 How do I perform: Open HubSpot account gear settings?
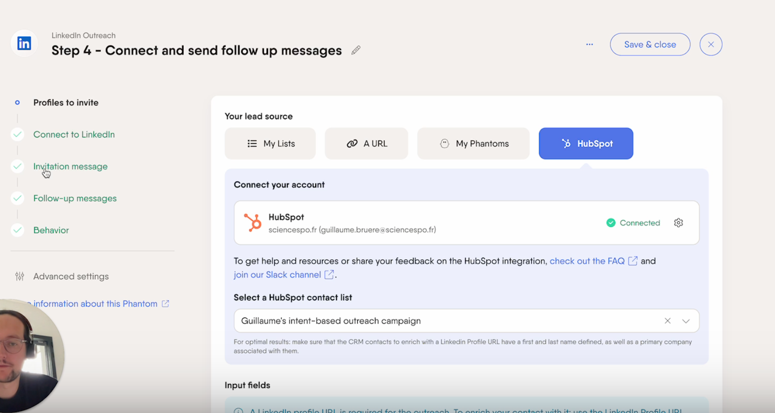[678, 223]
